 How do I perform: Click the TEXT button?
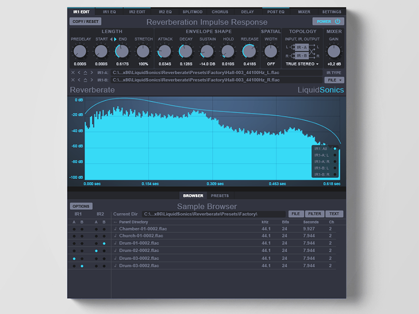click(334, 214)
